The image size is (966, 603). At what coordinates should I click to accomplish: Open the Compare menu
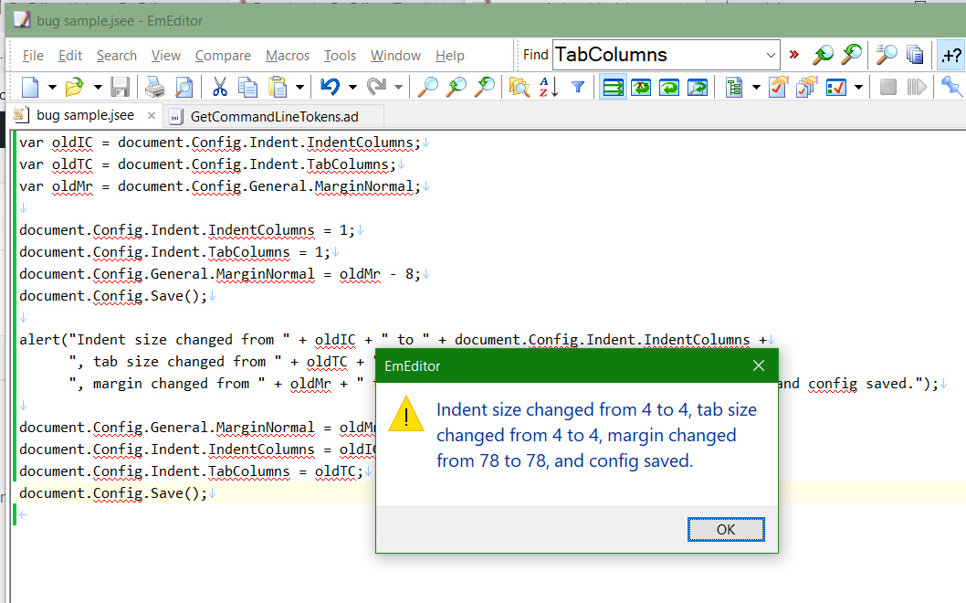[223, 56]
